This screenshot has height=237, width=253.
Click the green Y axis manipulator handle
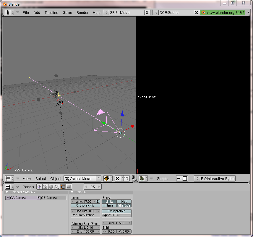pos(104,123)
